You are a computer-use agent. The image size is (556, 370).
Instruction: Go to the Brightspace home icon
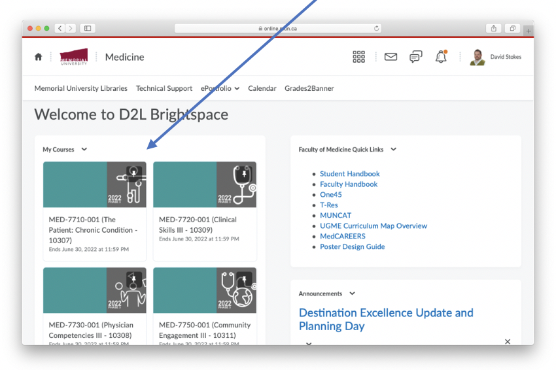[39, 57]
